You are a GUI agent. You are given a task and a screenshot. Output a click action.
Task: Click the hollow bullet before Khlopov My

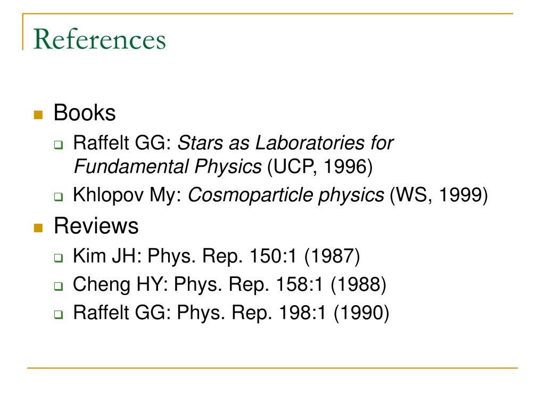[59, 197]
